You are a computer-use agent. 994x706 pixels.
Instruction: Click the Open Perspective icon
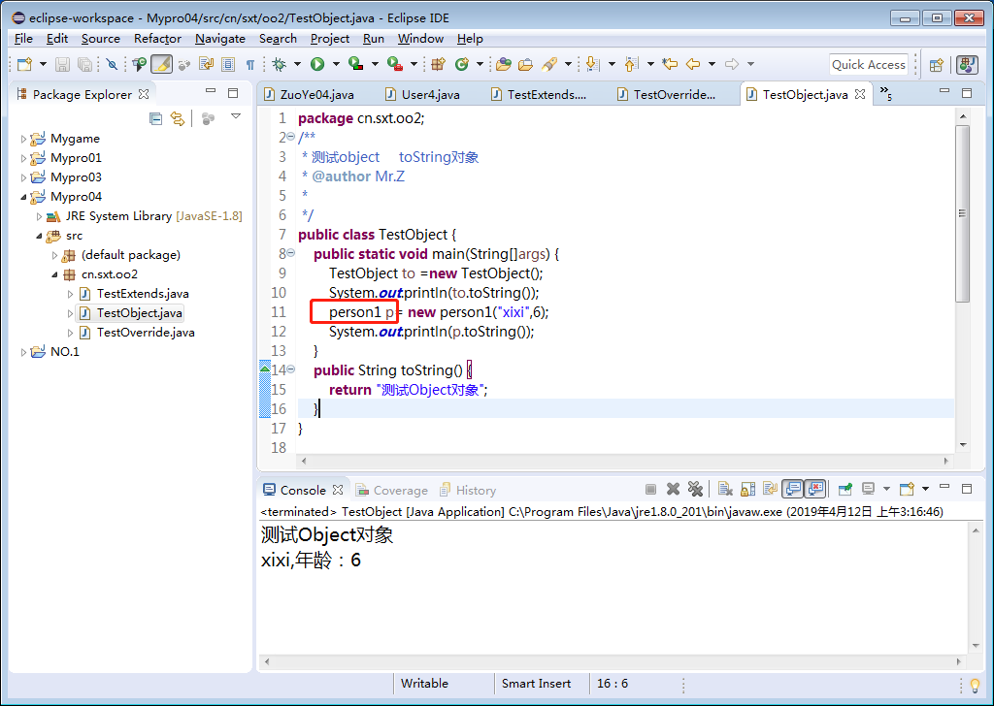pos(937,65)
